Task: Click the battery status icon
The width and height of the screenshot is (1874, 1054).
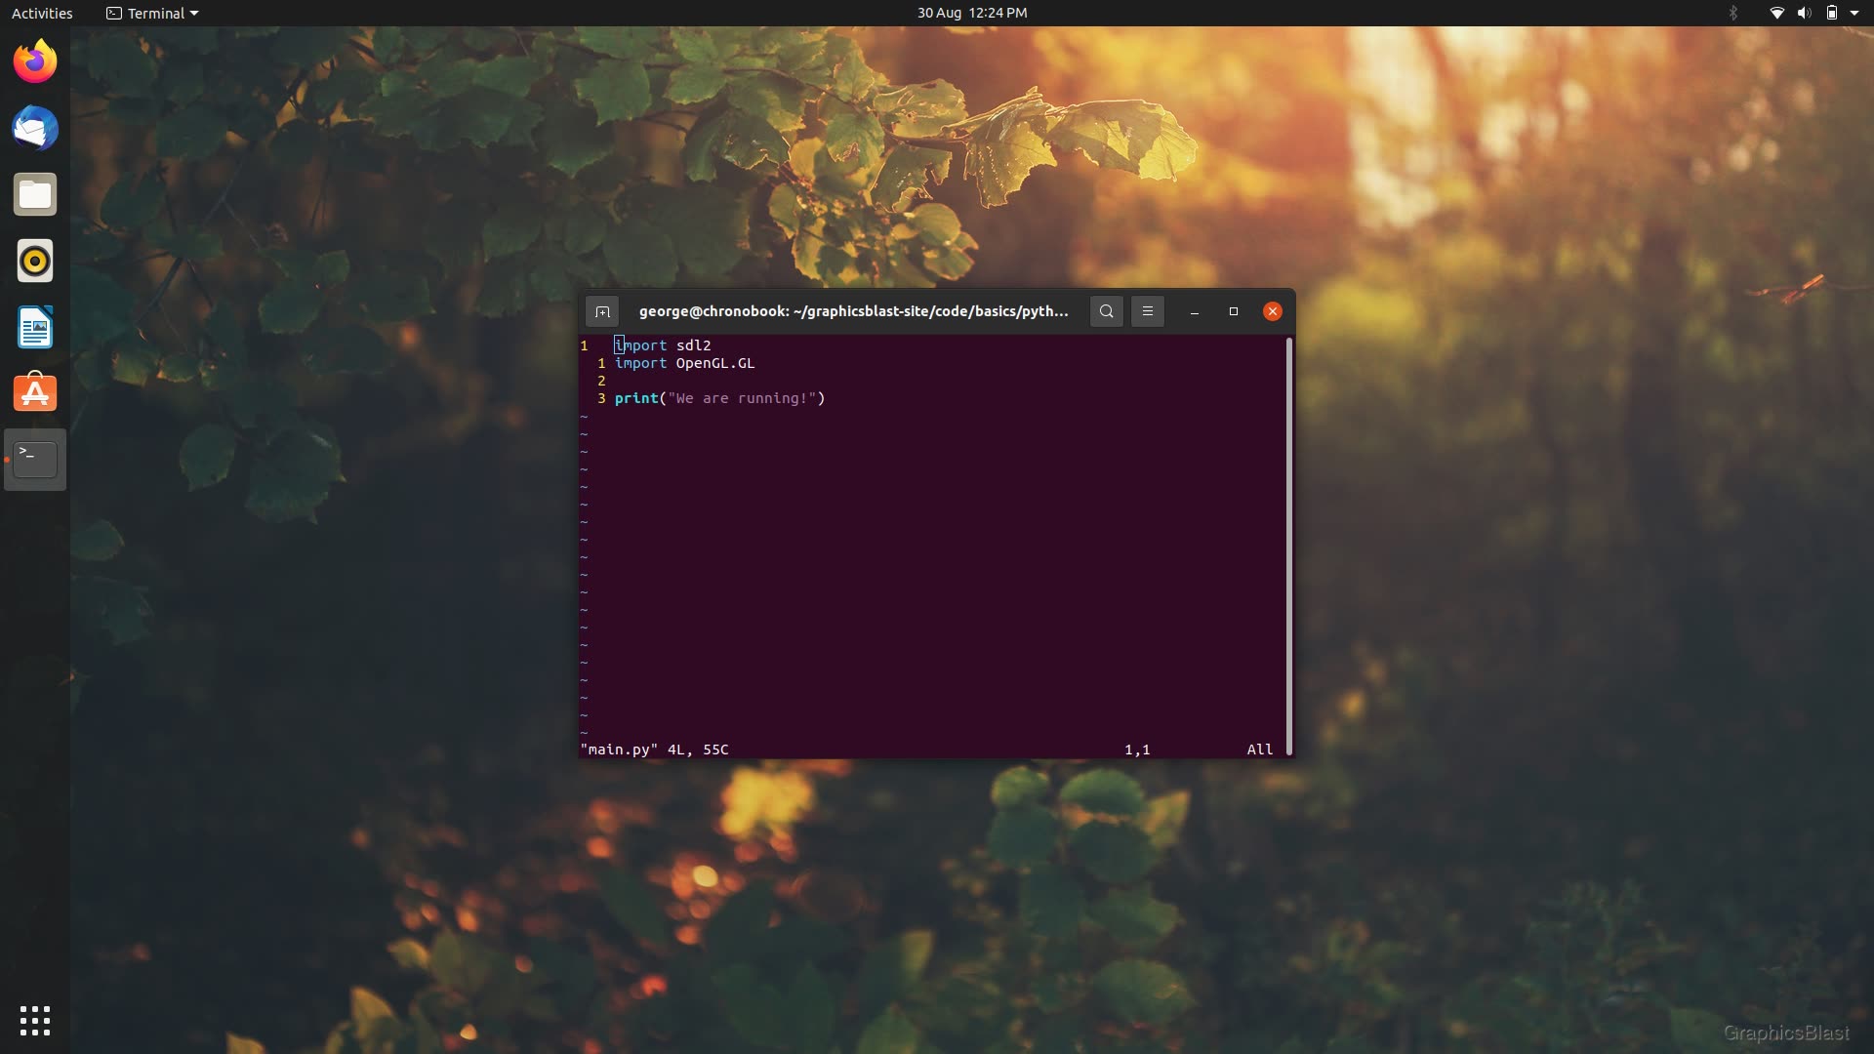Action: [1832, 13]
